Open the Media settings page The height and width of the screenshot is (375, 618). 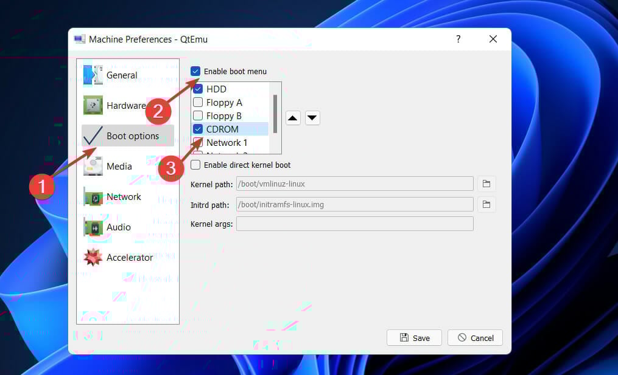(x=128, y=166)
